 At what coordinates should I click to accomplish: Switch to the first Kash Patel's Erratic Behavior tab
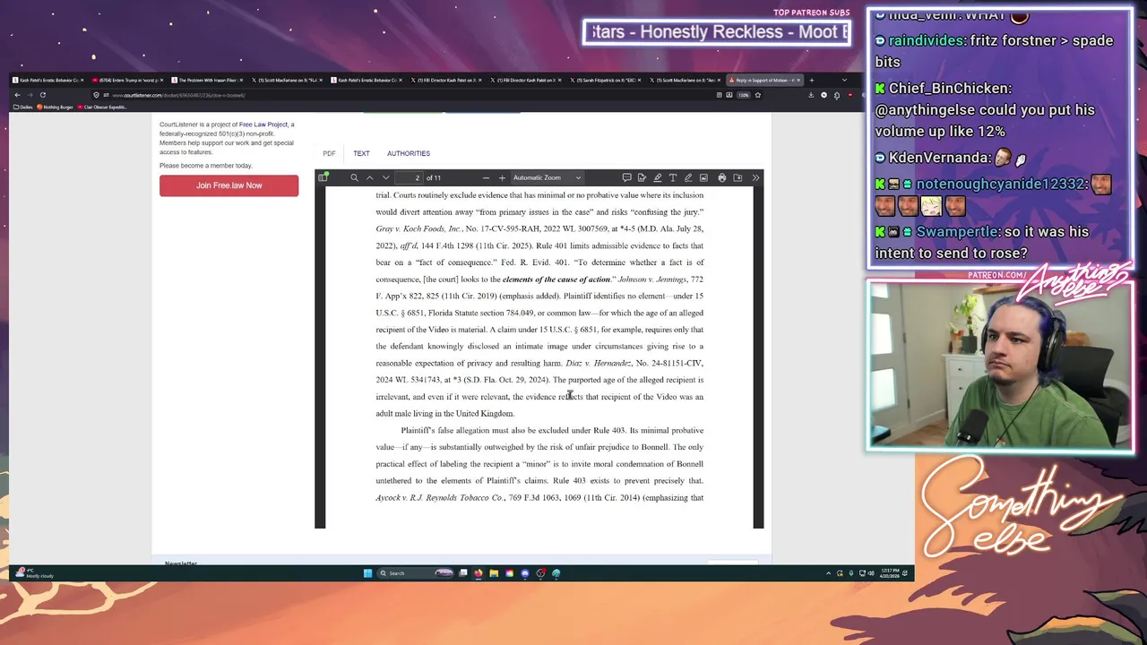click(48, 80)
